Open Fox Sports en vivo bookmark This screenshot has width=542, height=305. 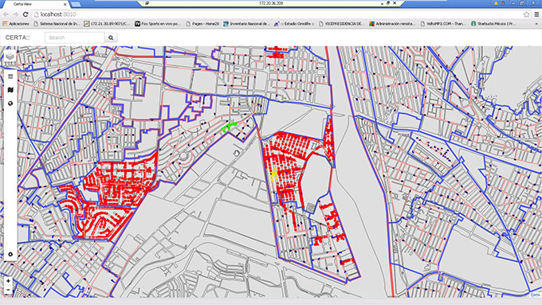coord(158,24)
